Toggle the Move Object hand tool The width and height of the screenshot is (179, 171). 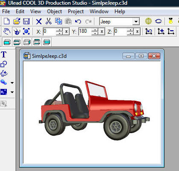(7, 31)
